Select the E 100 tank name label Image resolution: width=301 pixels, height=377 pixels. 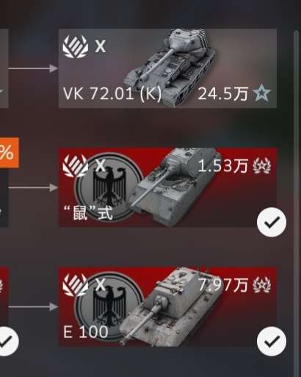coord(86,332)
